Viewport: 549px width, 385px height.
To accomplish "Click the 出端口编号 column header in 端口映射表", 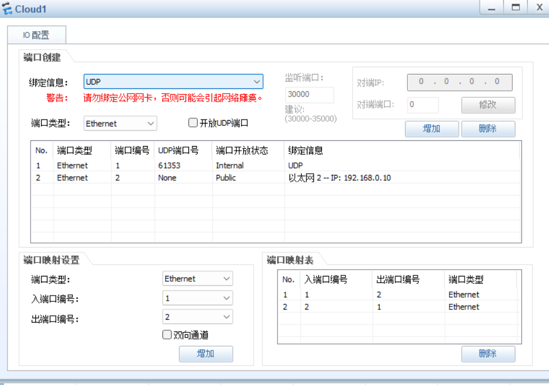I will click(409, 279).
